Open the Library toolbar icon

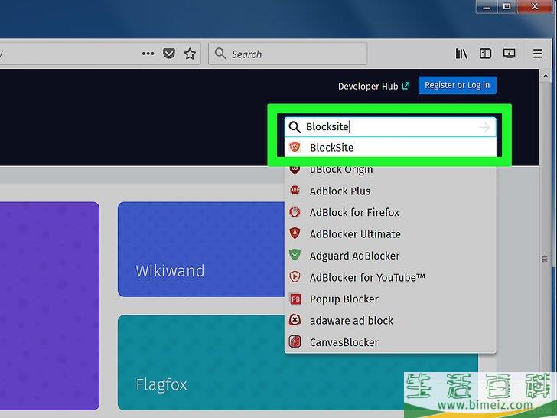[461, 54]
